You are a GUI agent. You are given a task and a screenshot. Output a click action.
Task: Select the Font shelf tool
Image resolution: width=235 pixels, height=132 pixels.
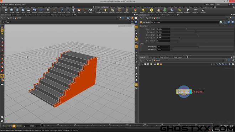point(74,11)
